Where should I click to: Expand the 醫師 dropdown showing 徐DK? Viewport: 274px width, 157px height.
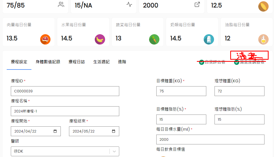[x=114, y=151]
